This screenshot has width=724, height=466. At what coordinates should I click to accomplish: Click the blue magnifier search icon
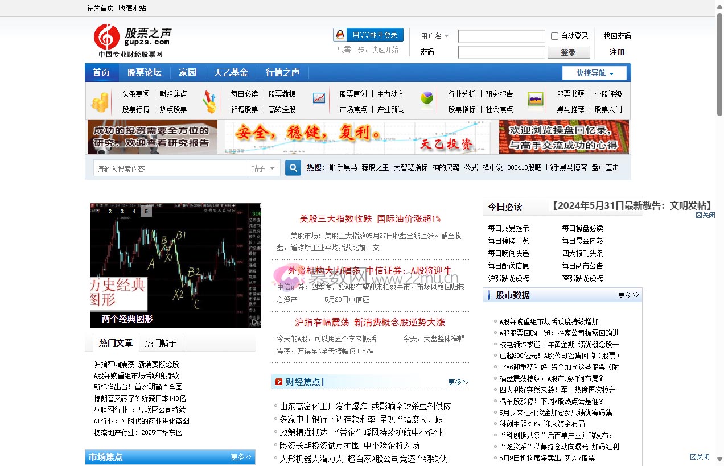[x=293, y=168]
